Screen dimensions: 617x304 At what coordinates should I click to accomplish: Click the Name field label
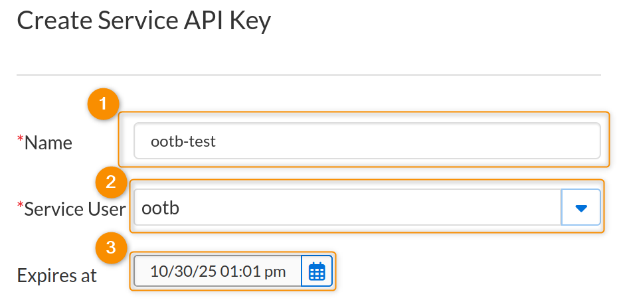coord(48,143)
